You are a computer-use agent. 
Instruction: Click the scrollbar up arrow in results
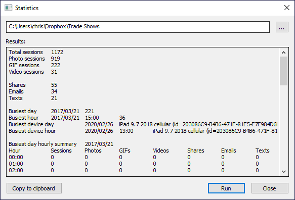[283, 53]
